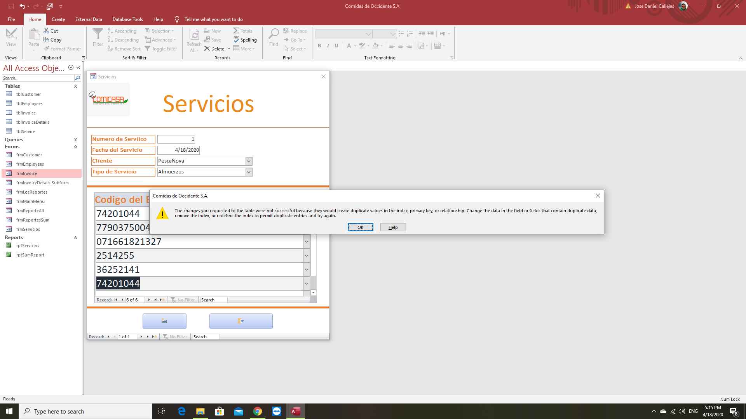Switch to the Create ribbon tab
The image size is (746, 419).
click(58, 19)
